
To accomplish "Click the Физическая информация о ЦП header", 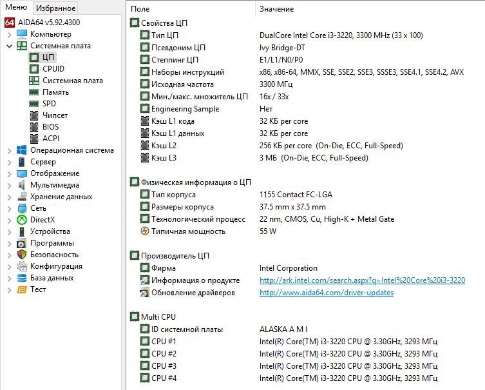I will tap(191, 182).
